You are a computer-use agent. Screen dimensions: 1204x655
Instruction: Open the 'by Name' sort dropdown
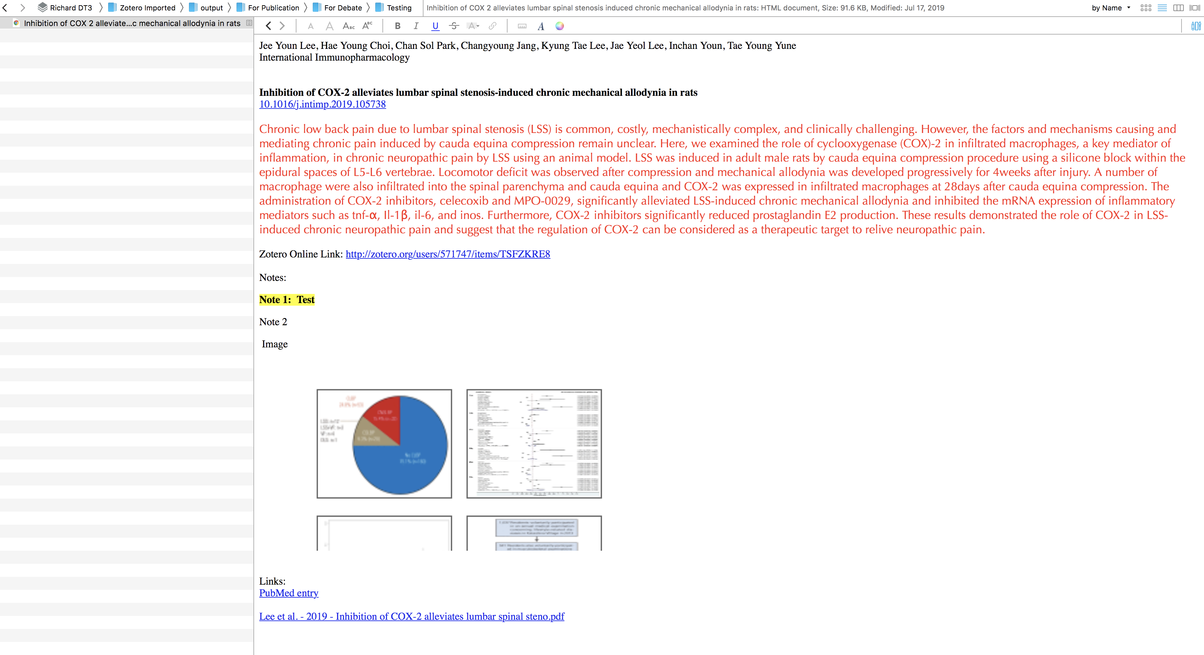1111,8
